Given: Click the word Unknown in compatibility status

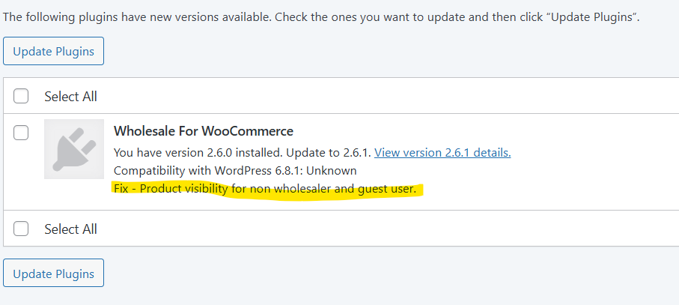Looking at the screenshot, I should click(333, 171).
